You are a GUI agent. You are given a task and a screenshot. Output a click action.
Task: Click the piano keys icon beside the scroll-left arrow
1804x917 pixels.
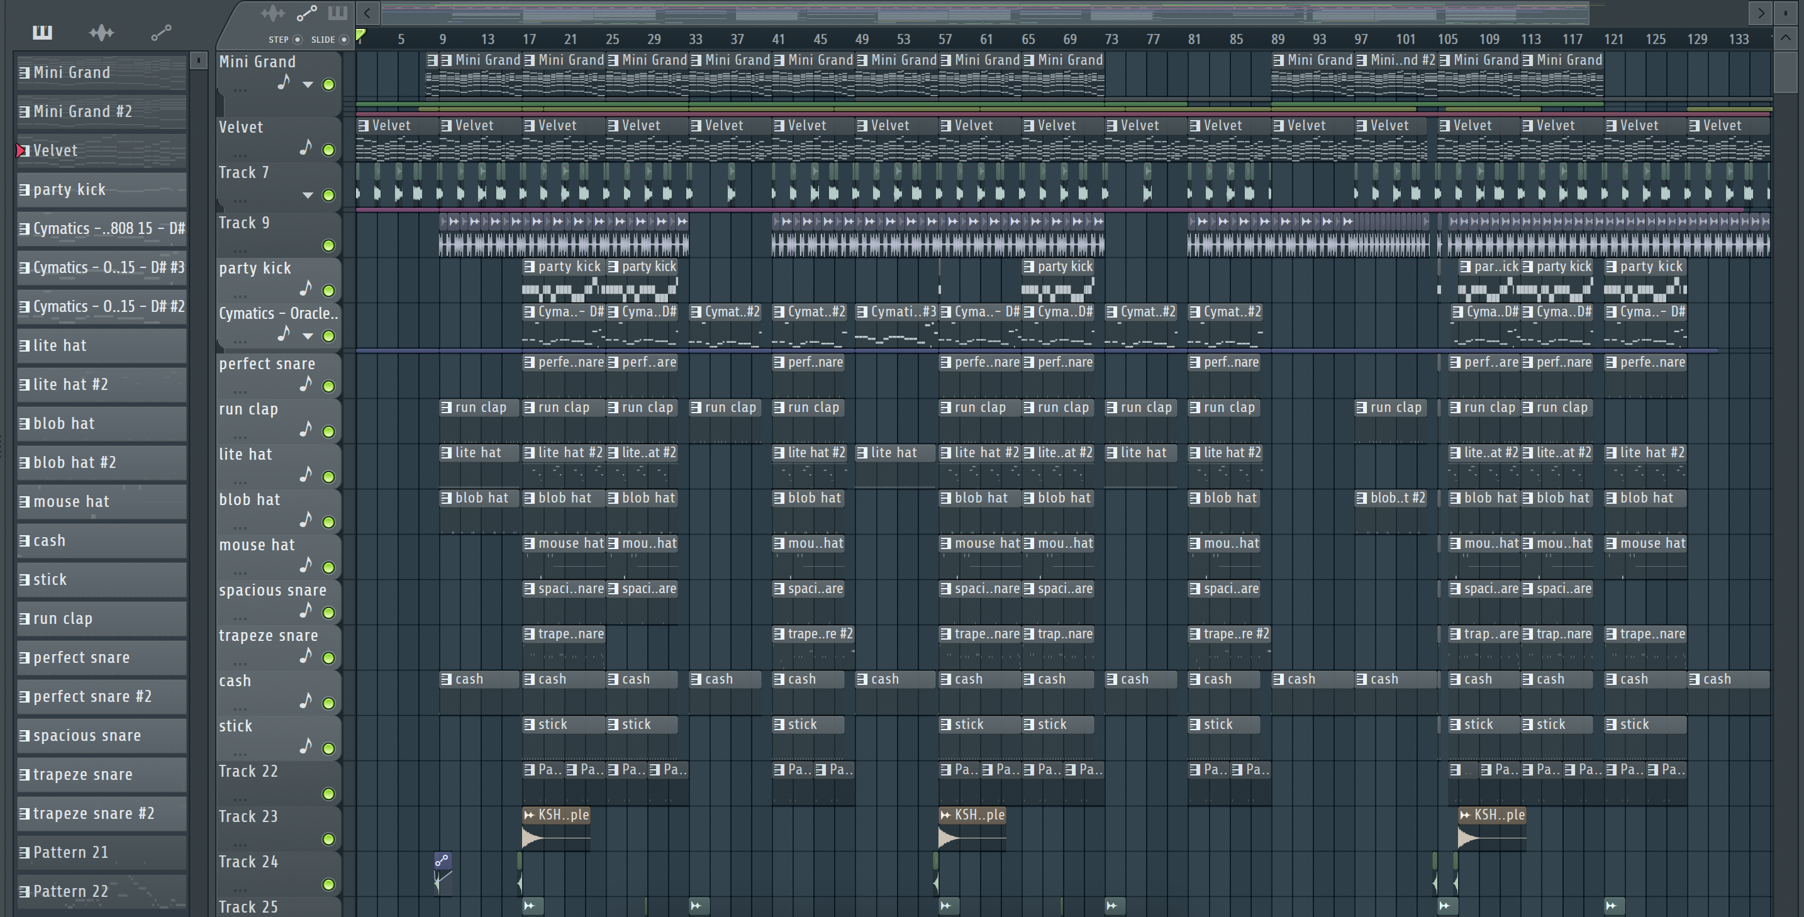338,13
